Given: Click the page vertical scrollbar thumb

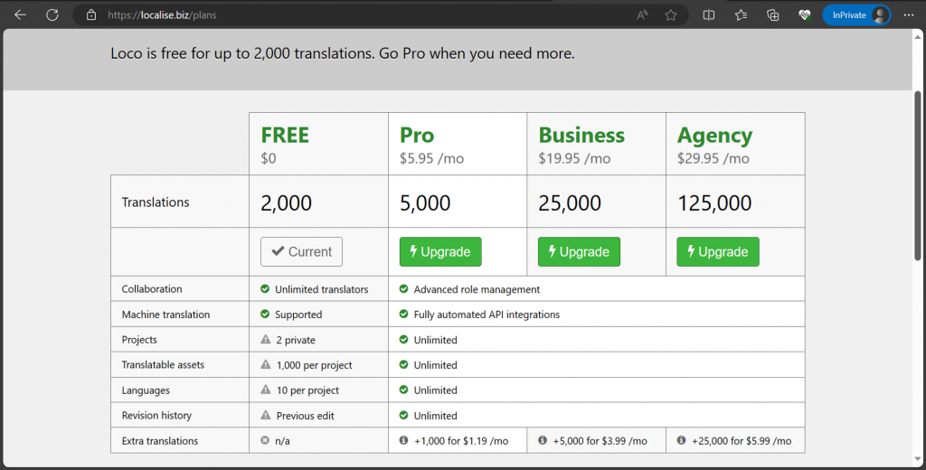Looking at the screenshot, I should point(917,175).
